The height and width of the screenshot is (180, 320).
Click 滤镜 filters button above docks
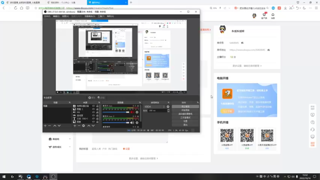pos(101,98)
